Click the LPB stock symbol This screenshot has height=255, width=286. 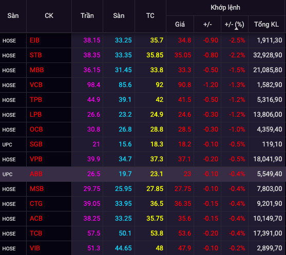coord(36,115)
